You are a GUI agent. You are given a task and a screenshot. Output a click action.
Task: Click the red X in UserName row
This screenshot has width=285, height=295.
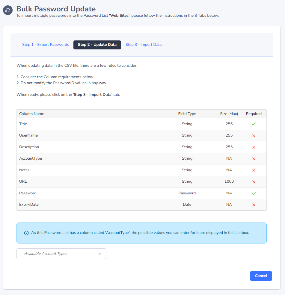point(254,136)
